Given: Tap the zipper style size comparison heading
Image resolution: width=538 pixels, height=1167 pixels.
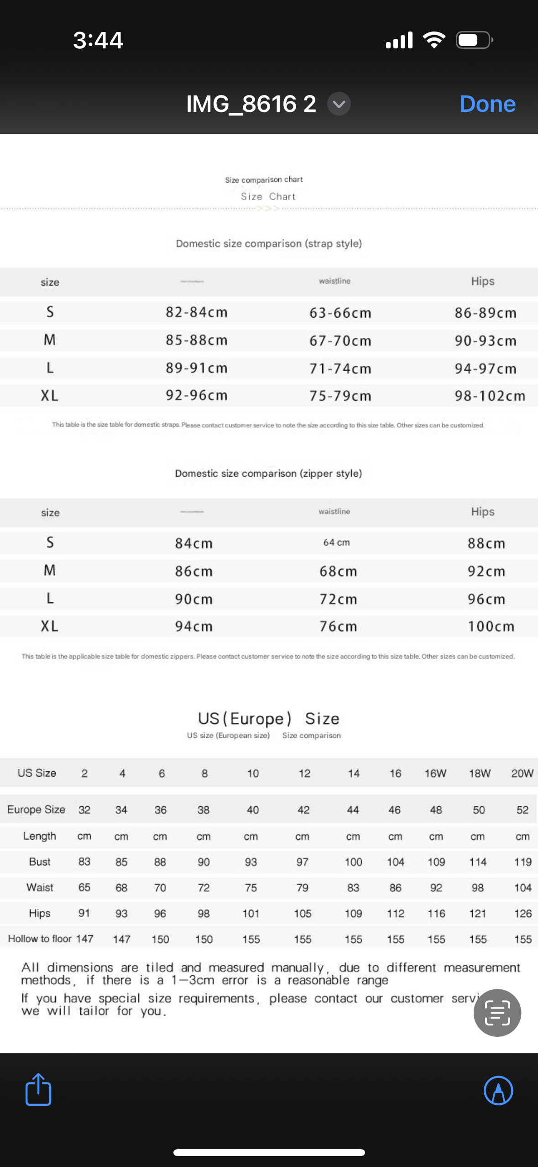Looking at the screenshot, I should point(269,473).
